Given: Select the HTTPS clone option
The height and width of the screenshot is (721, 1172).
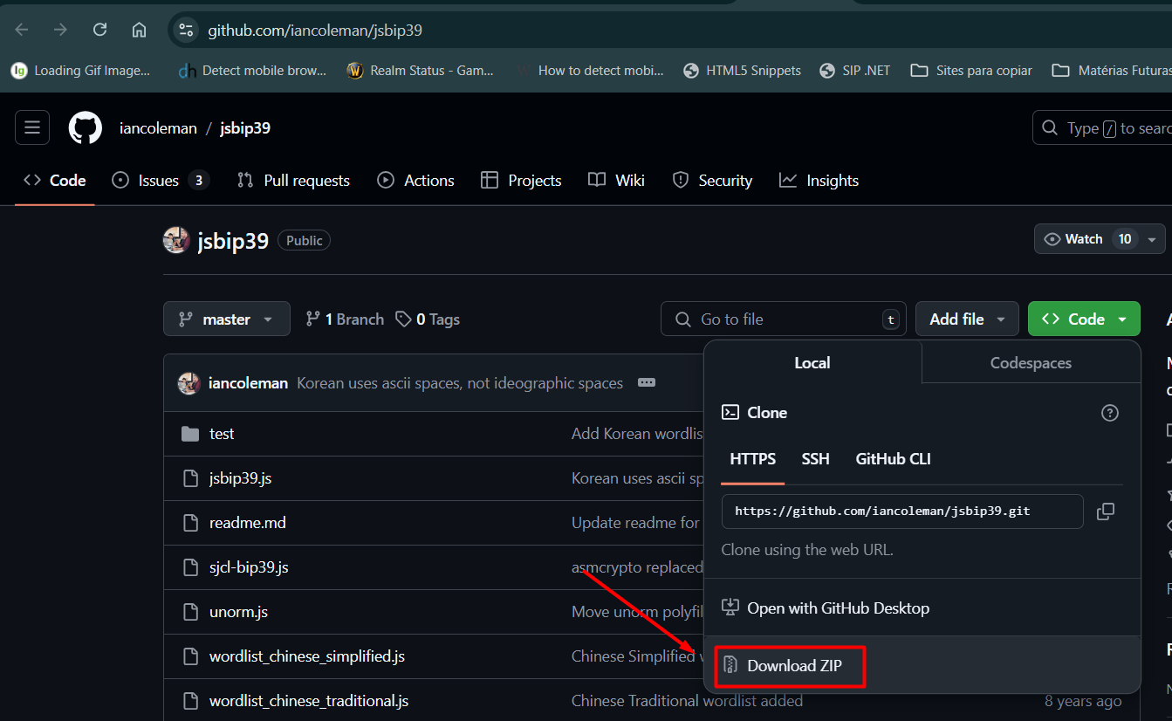Looking at the screenshot, I should pos(753,459).
